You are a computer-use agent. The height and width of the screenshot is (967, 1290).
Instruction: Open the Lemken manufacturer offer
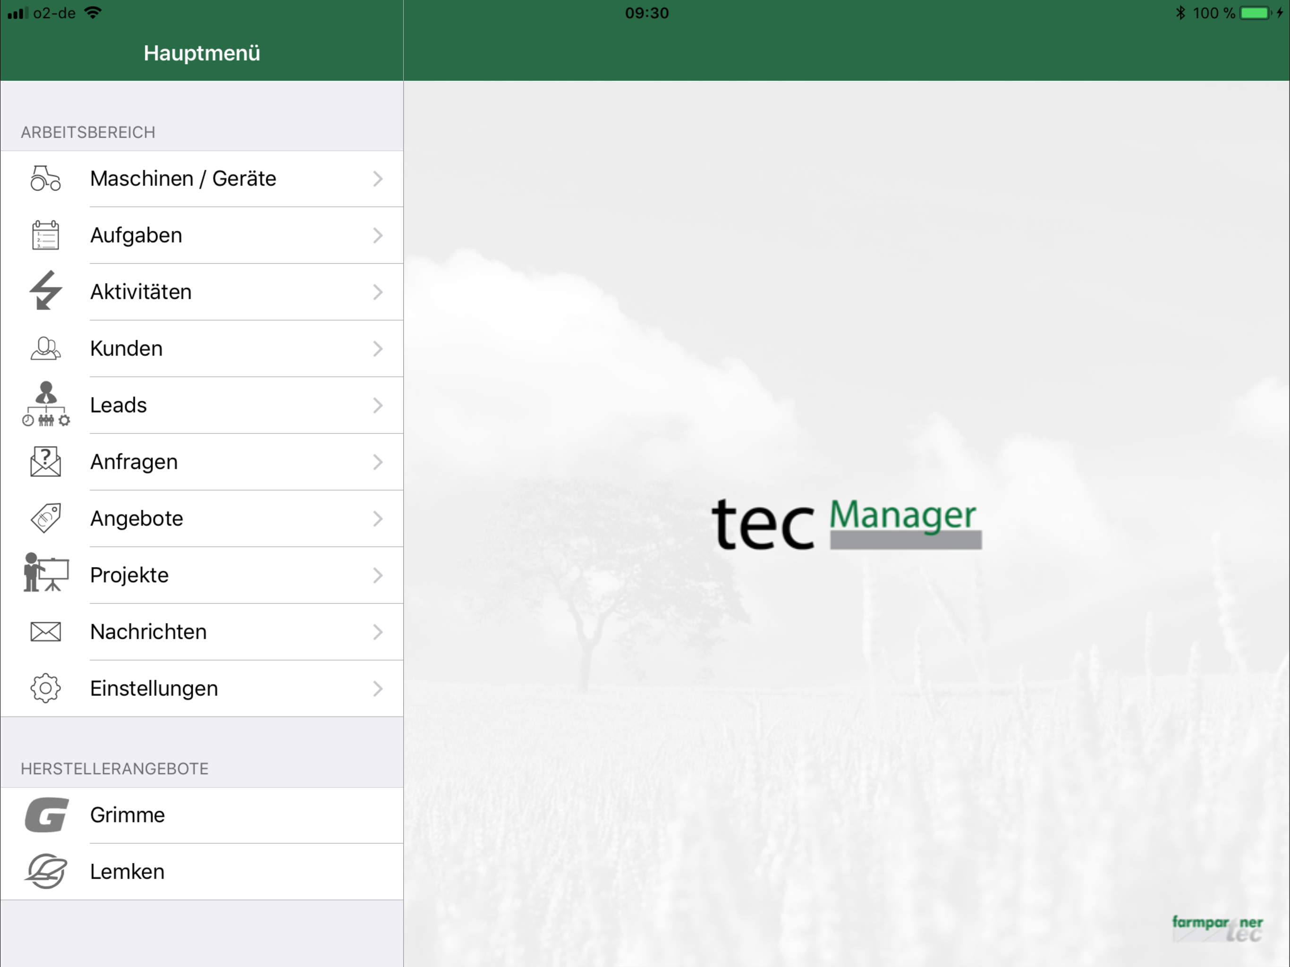coord(202,872)
